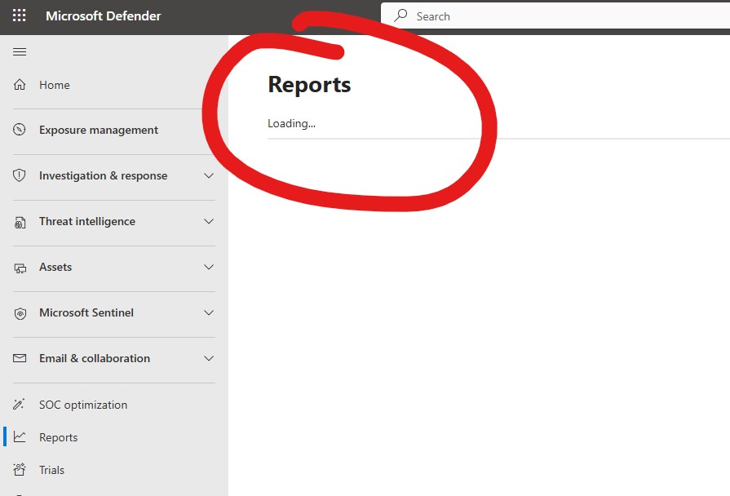Open SOC optimization page

83,405
